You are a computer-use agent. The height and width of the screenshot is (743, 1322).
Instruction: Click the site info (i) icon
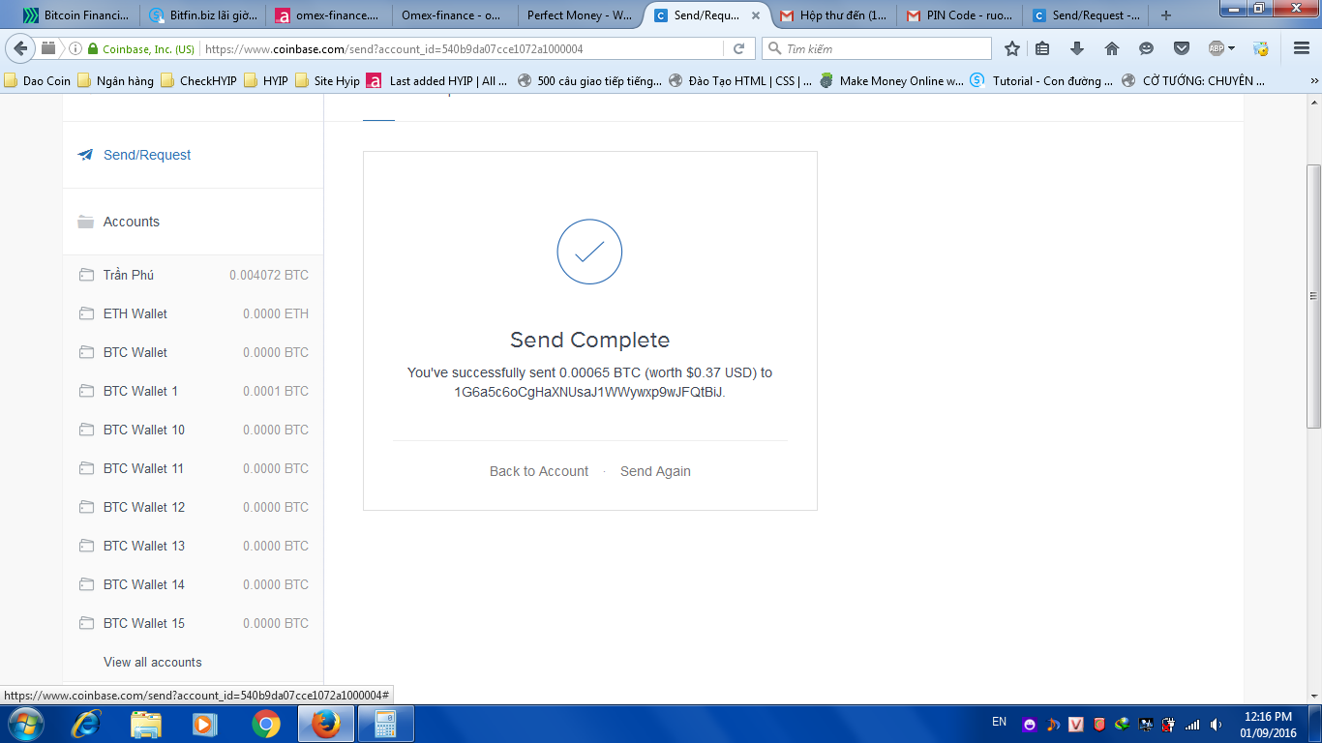click(75, 48)
